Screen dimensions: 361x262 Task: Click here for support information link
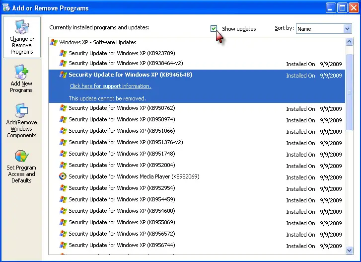pos(110,86)
